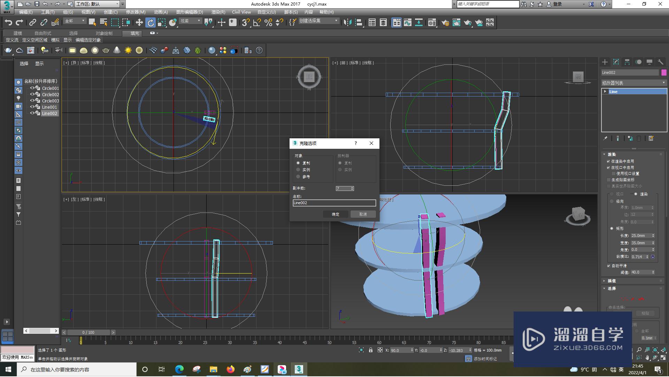669x377 pixels.
Task: Select the Redo arrow icon
Action: click(20, 23)
